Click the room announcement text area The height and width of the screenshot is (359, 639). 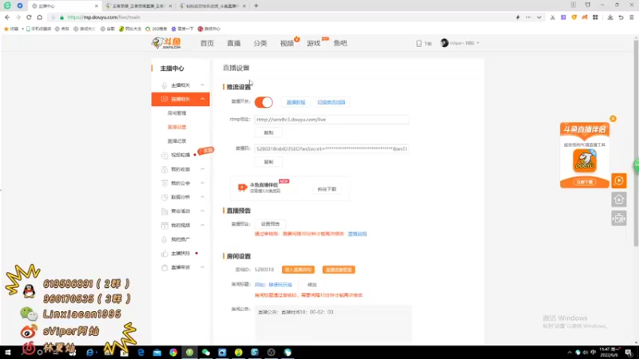(333, 322)
